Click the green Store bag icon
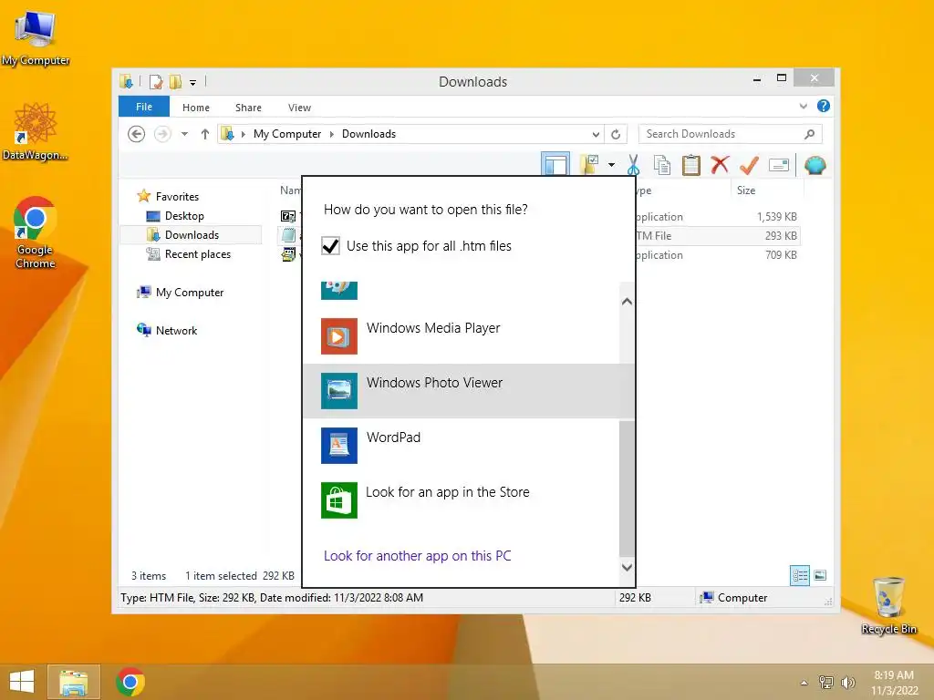This screenshot has height=700, width=934. (x=339, y=500)
